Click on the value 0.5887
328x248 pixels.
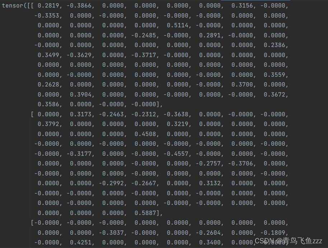click(145, 213)
